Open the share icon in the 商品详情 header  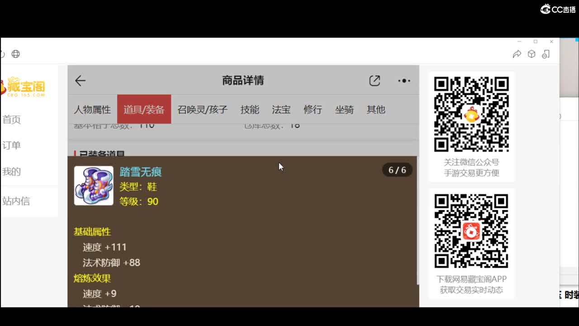[x=375, y=81]
